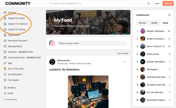
Task: Open the calendar Community Events icon
Action: point(5,57)
